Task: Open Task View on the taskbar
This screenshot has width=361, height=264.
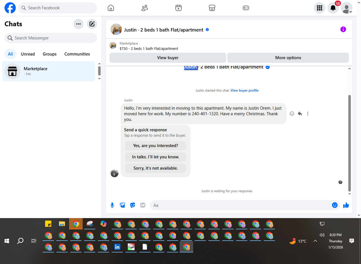Action: tap(34, 241)
